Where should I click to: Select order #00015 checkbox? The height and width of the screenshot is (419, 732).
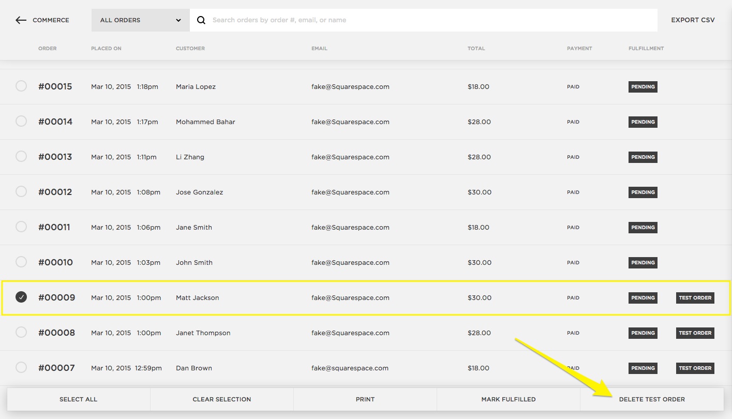pos(21,86)
